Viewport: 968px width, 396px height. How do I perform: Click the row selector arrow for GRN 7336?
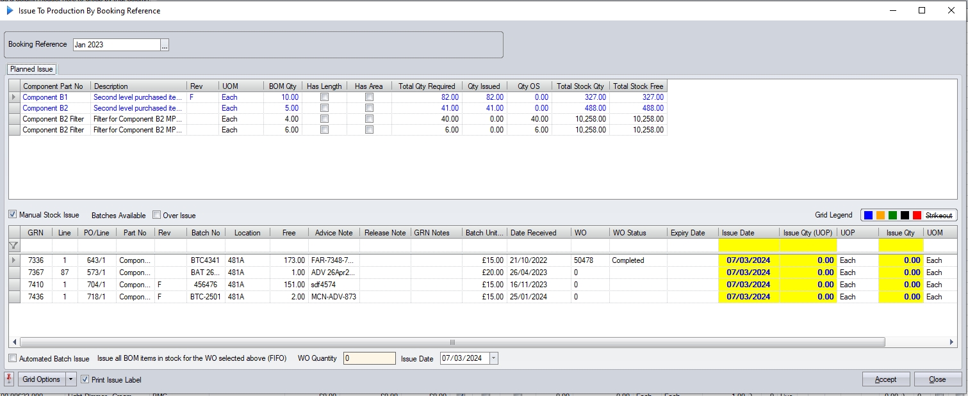[x=14, y=260]
